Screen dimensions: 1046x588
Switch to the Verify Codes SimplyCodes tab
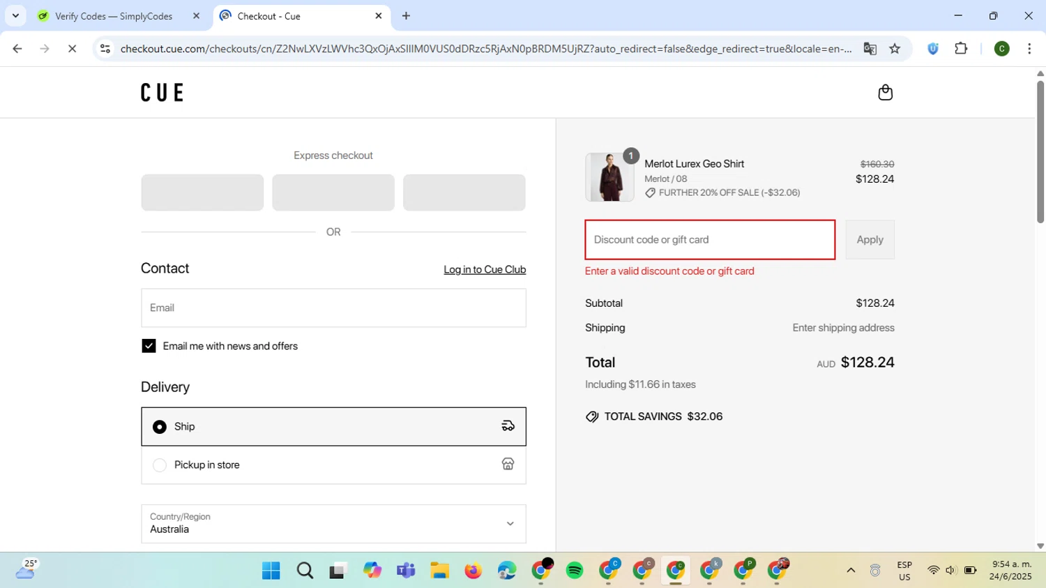[114, 16]
